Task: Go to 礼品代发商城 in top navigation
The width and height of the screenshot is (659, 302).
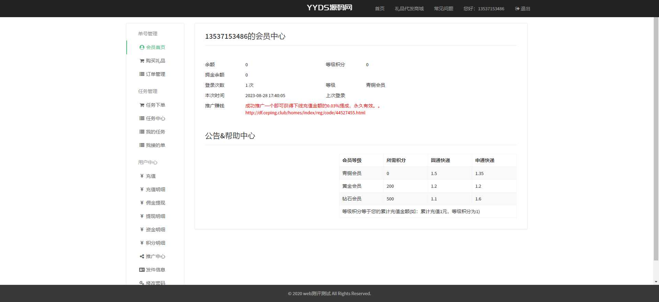Action: (x=409, y=9)
